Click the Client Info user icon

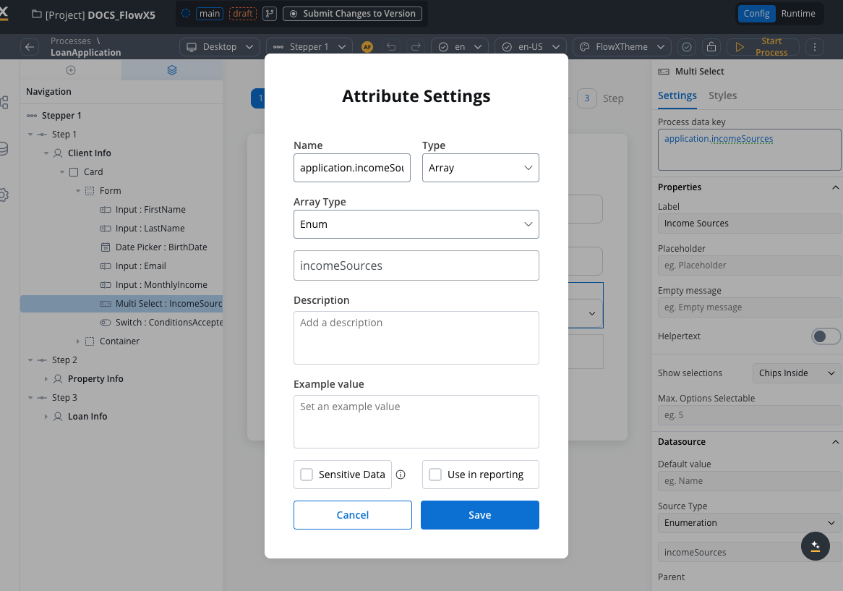coord(58,153)
